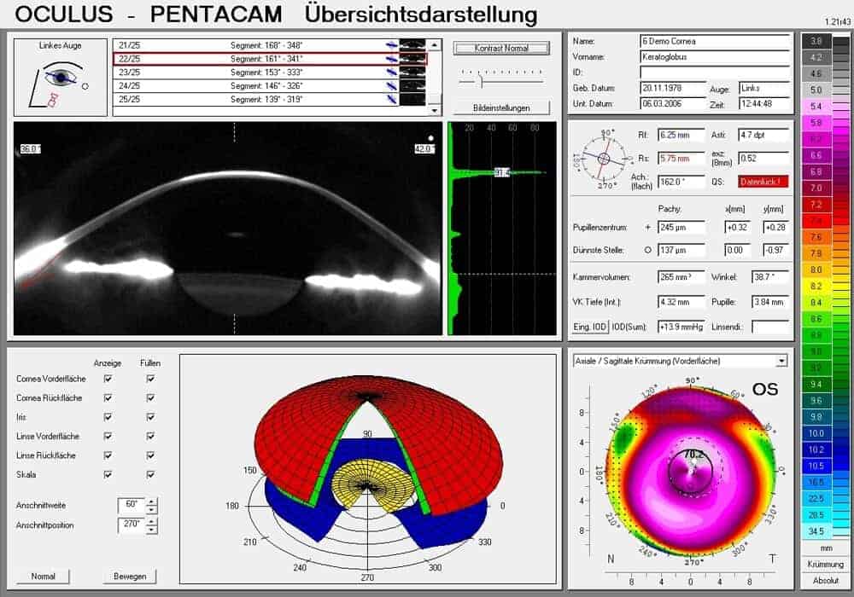The width and height of the screenshot is (854, 597).
Task: Increase Anschnittweite with the up arrow
Action: (x=151, y=501)
